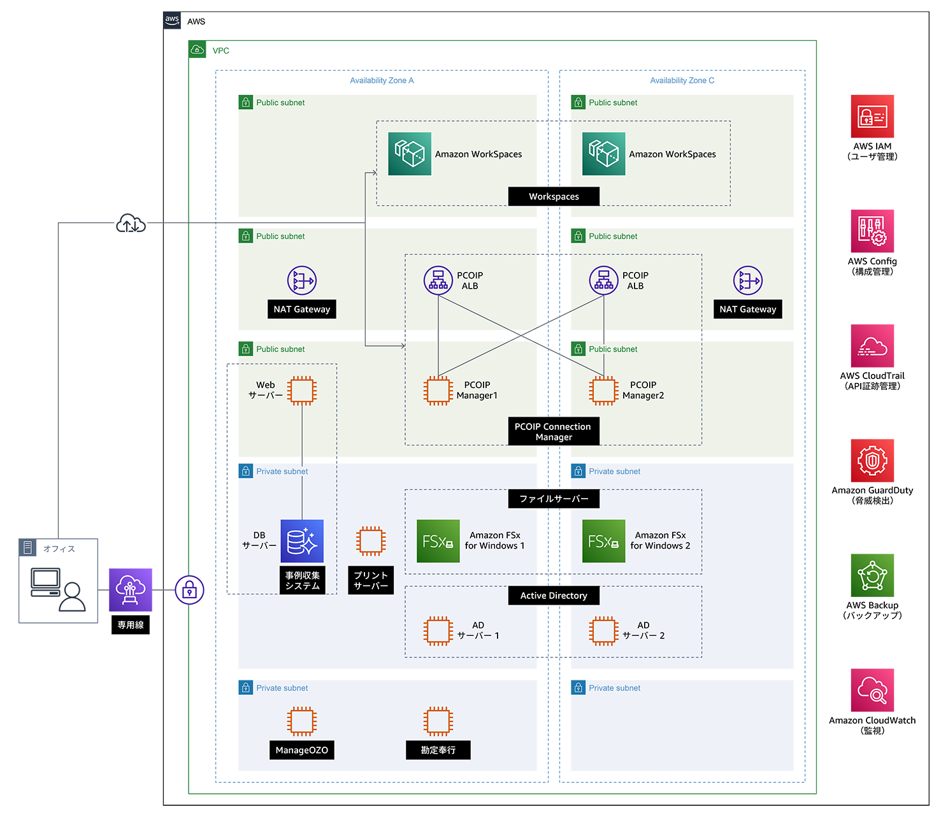Screen dimensions: 948x818
Task: Click the Amazon FSx for Windows 2 icon
Action: click(x=604, y=541)
